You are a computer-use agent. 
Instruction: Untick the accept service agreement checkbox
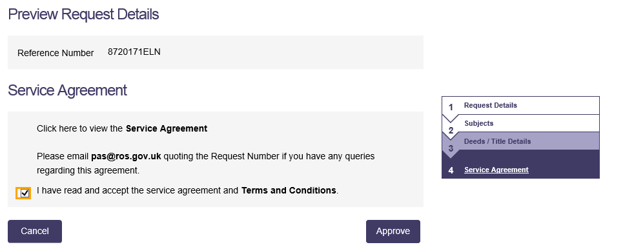[x=25, y=193]
